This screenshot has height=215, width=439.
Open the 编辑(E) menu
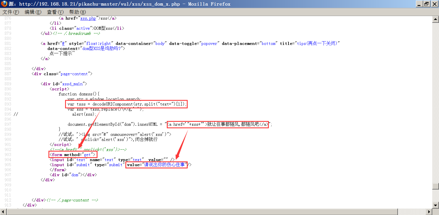33,12
